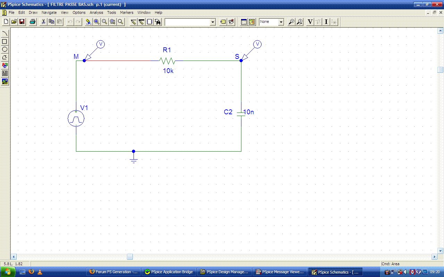Viewport: 444px width, 277px height.
Task: Zoom to a selected area
Action: pos(112,22)
